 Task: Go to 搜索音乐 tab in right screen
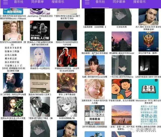tap(139, 2)
